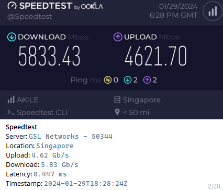The height and width of the screenshot is (190, 223).
Task: Open the @Speedtest handle
Action: pyautogui.click(x=30, y=17)
